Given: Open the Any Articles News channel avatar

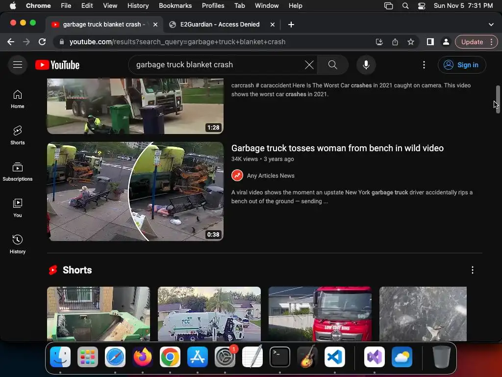Looking at the screenshot, I should (237, 175).
